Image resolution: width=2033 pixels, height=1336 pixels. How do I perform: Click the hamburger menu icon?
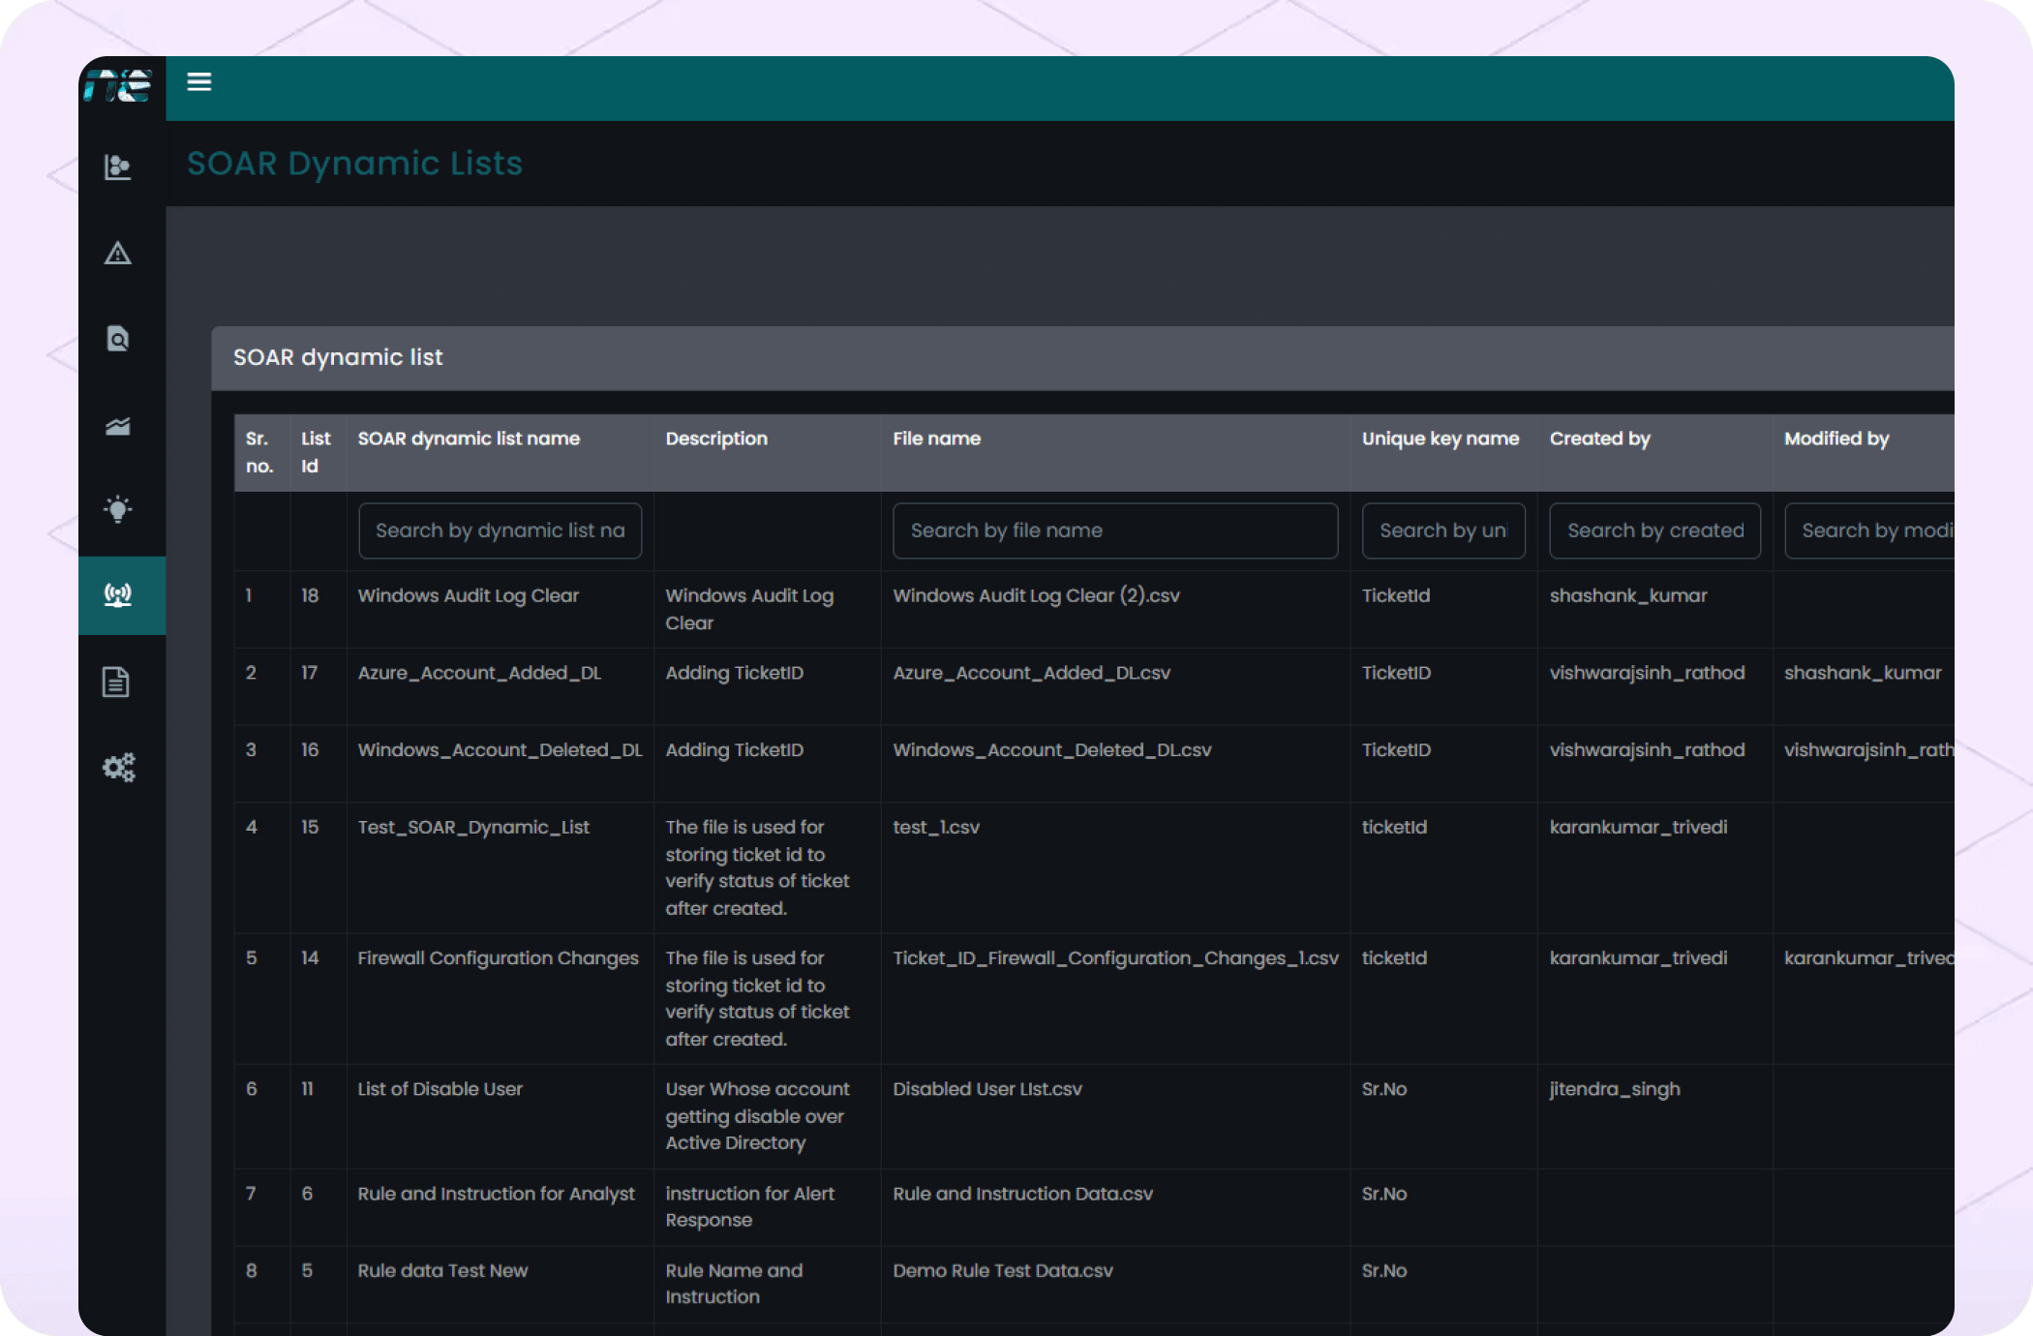199,82
